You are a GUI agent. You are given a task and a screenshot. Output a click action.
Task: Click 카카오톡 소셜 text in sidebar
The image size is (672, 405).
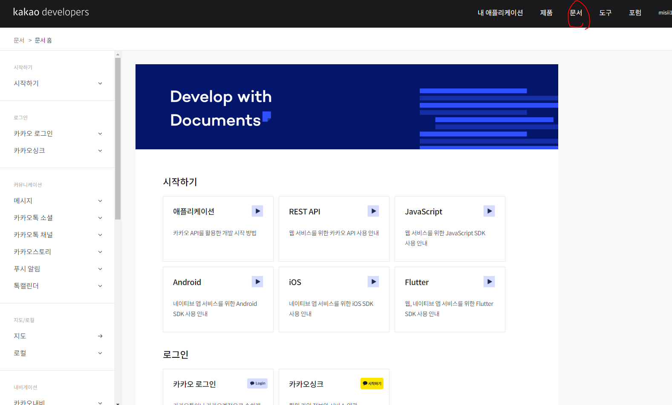[x=33, y=218]
